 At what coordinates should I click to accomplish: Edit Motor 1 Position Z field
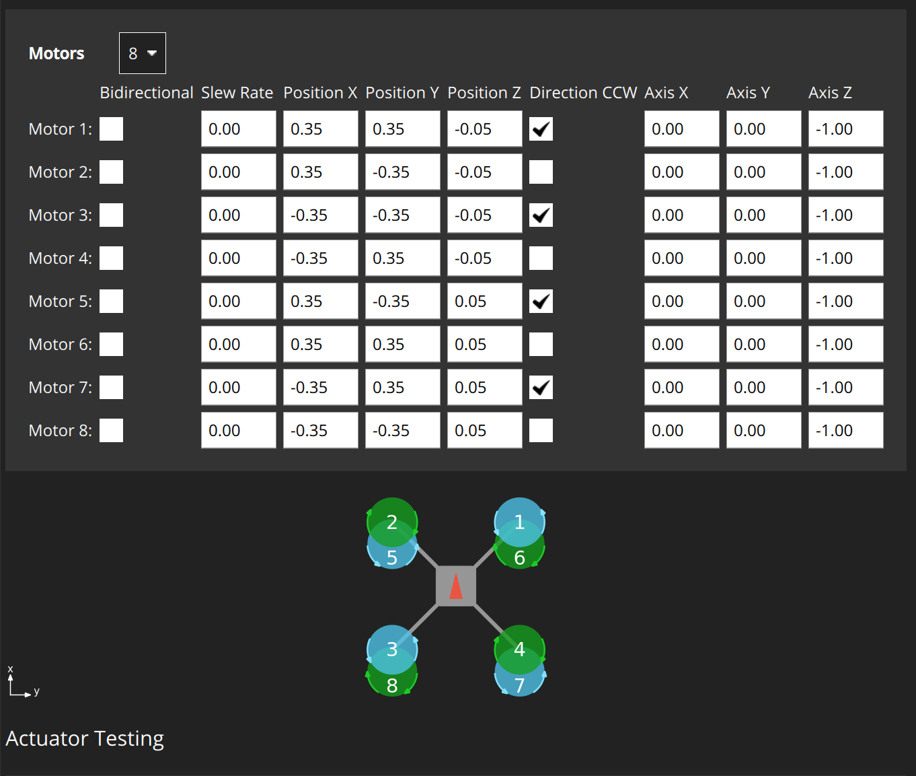(485, 129)
